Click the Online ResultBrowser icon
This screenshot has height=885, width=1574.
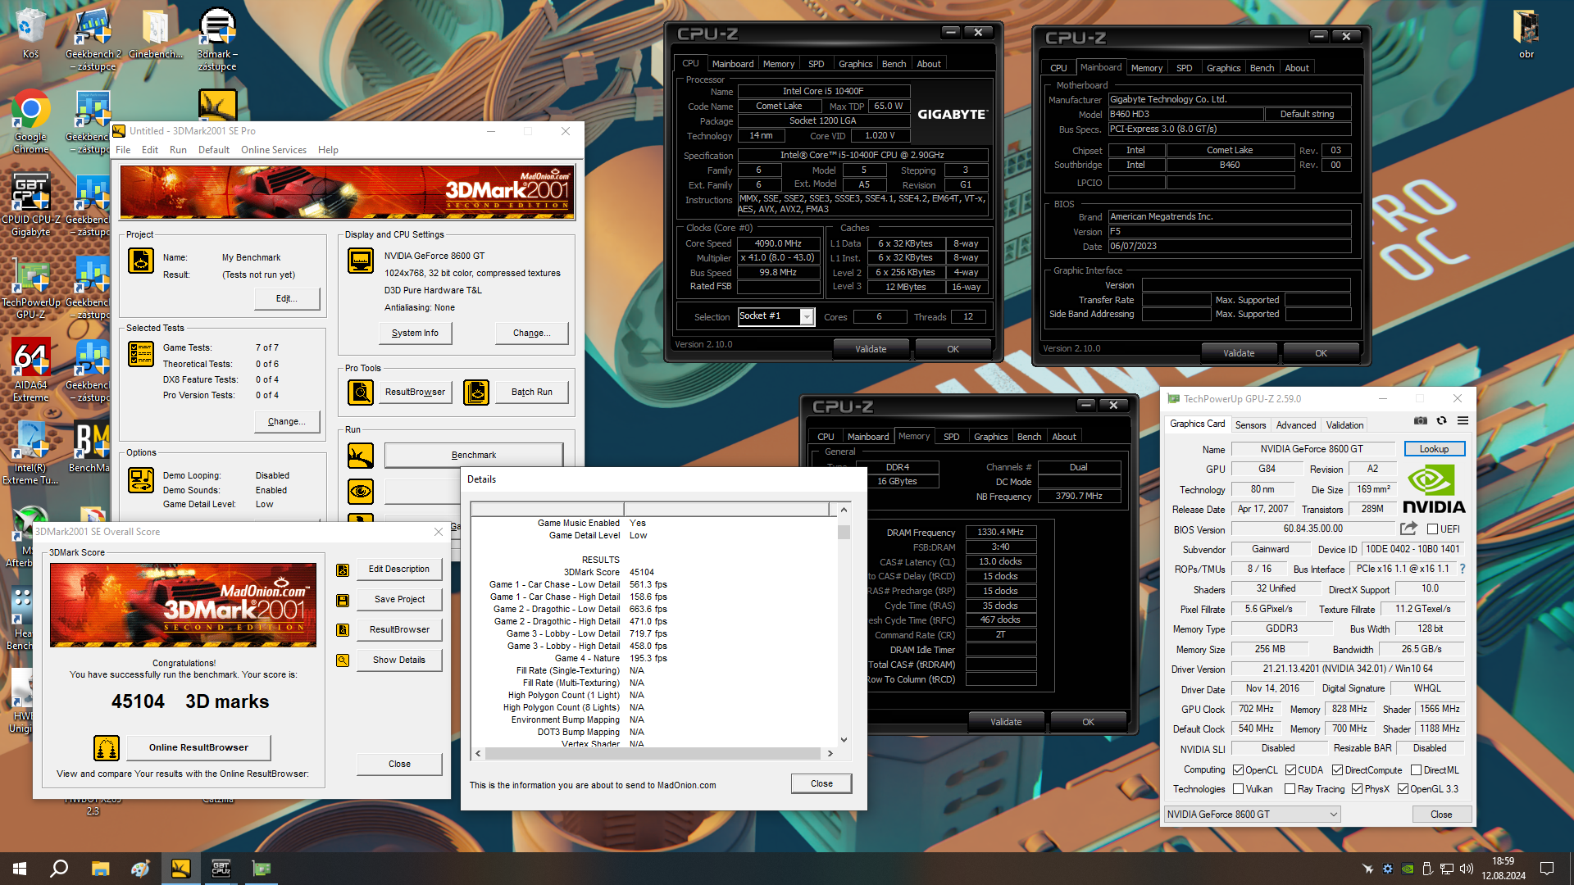pos(107,748)
